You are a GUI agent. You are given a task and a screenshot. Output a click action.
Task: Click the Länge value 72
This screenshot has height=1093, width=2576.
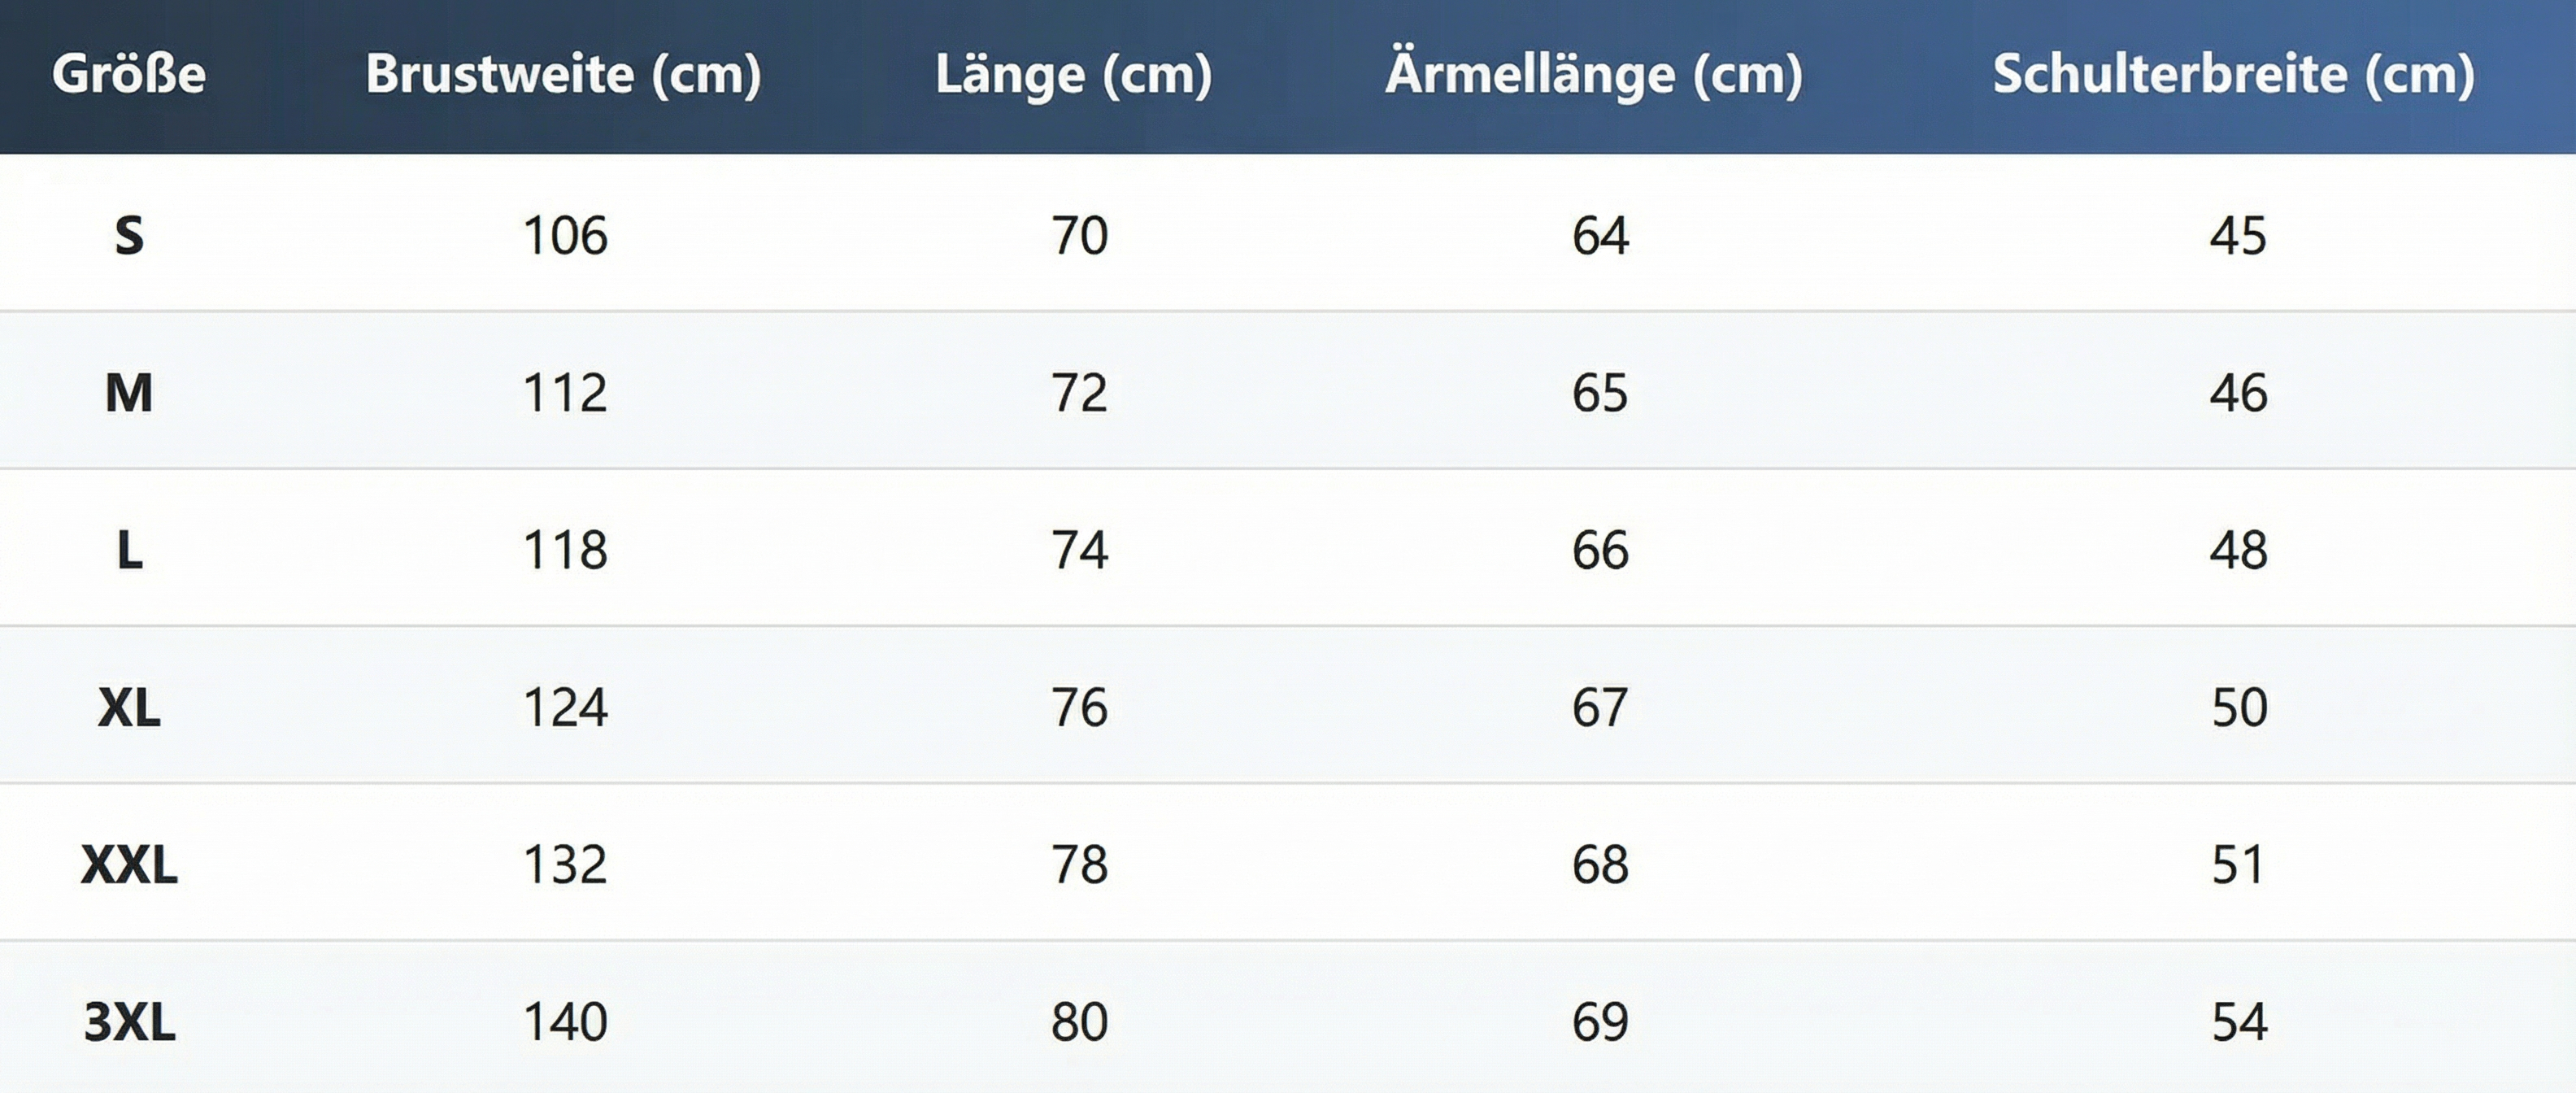pyautogui.click(x=1079, y=393)
